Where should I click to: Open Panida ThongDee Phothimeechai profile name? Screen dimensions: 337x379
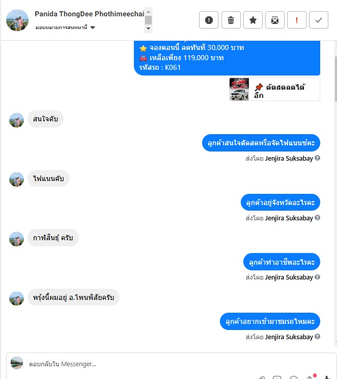click(89, 14)
